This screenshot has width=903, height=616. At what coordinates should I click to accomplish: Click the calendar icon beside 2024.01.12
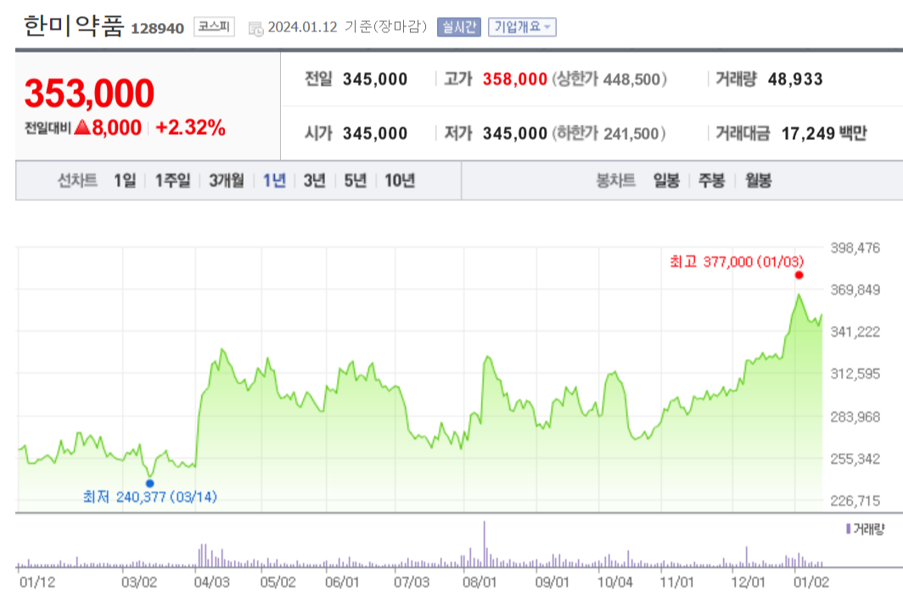coord(255,28)
